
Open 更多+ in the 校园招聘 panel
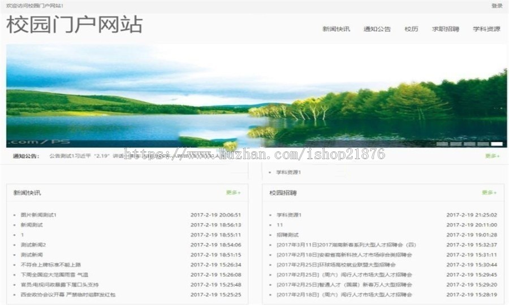tap(489, 193)
